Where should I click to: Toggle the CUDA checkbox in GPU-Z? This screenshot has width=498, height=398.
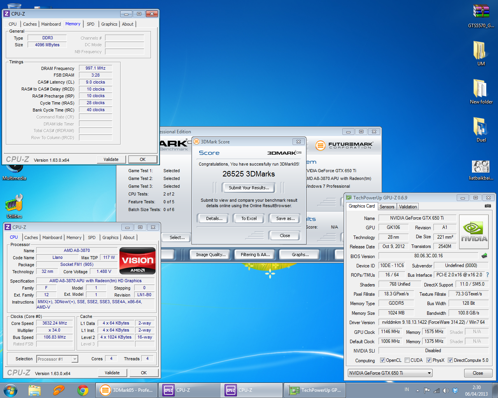(407, 360)
